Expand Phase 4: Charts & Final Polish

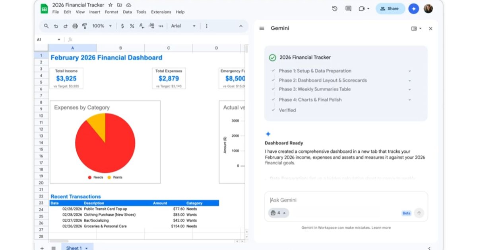409,100
